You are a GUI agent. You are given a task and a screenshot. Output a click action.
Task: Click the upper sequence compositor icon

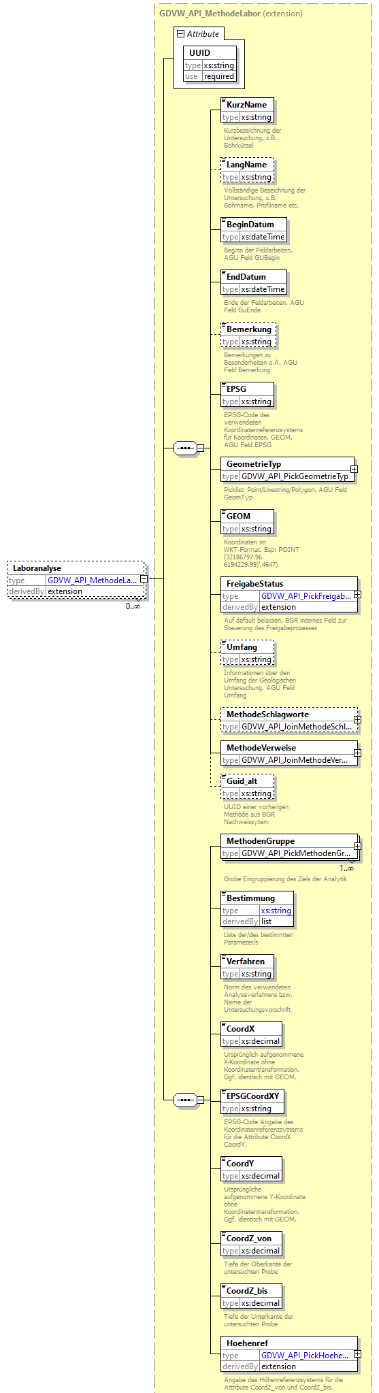pyautogui.click(x=185, y=448)
